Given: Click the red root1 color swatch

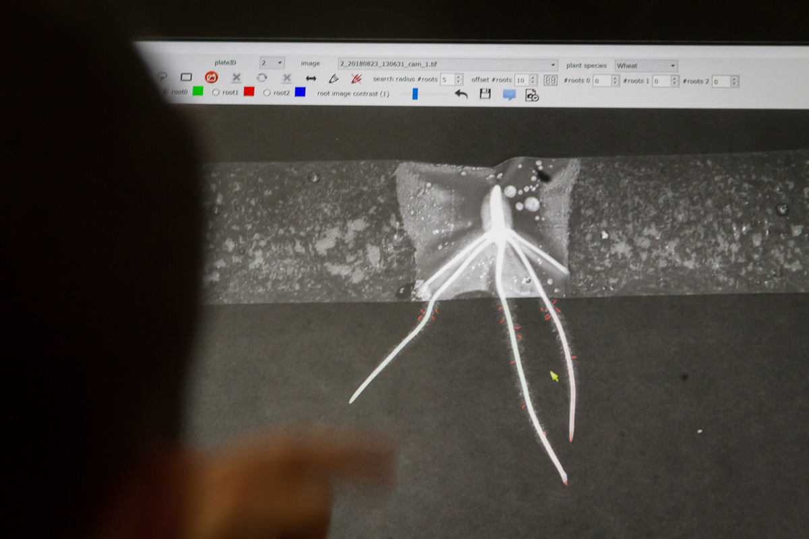Looking at the screenshot, I should pos(249,92).
